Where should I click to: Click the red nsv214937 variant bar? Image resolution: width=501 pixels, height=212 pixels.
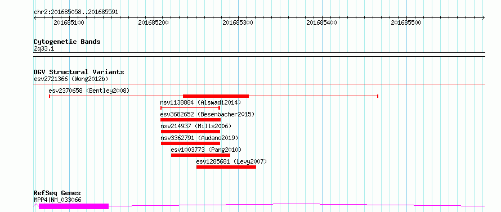(x=190, y=132)
